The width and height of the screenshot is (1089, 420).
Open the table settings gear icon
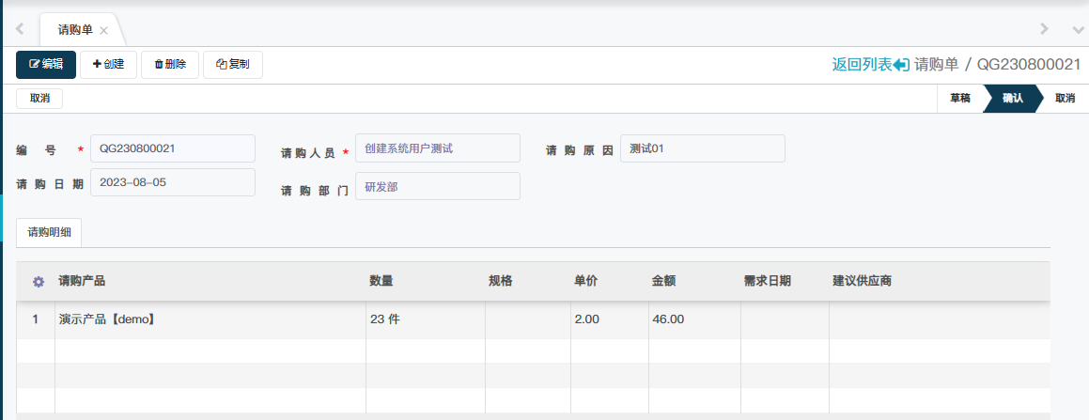pos(39,281)
